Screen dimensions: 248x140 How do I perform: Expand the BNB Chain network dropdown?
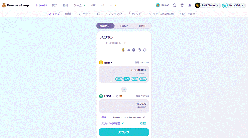[x=218, y=6]
